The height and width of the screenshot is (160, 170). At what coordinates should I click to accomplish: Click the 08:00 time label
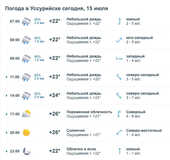click(x=15, y=40)
